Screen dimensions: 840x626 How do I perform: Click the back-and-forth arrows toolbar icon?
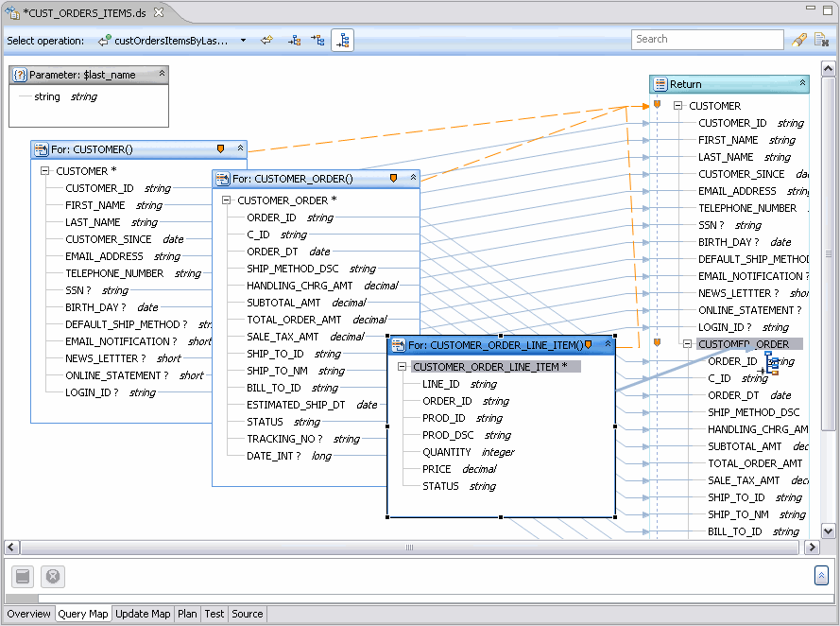[x=266, y=41]
